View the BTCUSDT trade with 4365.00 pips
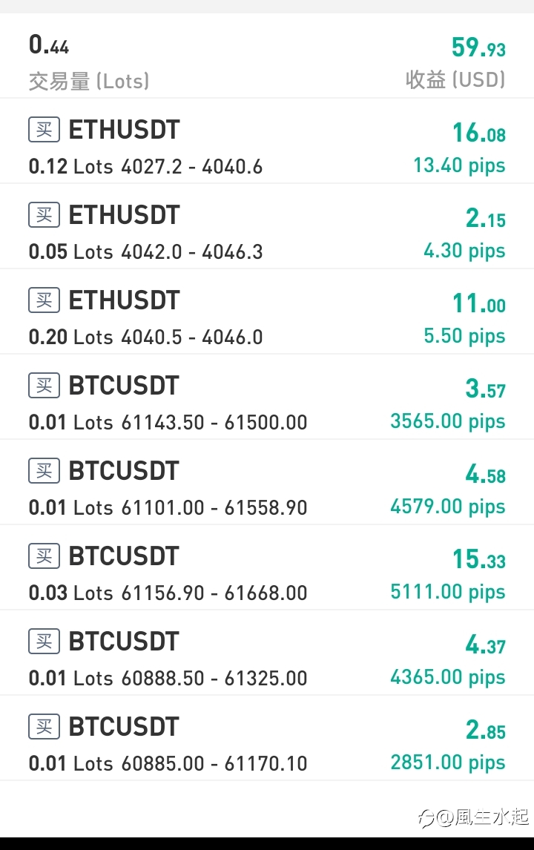The height and width of the screenshot is (850, 534). click(267, 653)
